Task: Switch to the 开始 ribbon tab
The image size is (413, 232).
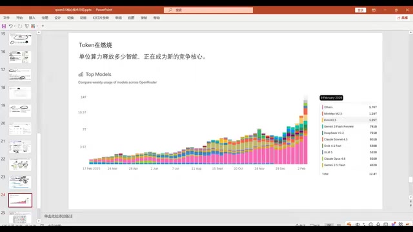Action: click(x=19, y=18)
